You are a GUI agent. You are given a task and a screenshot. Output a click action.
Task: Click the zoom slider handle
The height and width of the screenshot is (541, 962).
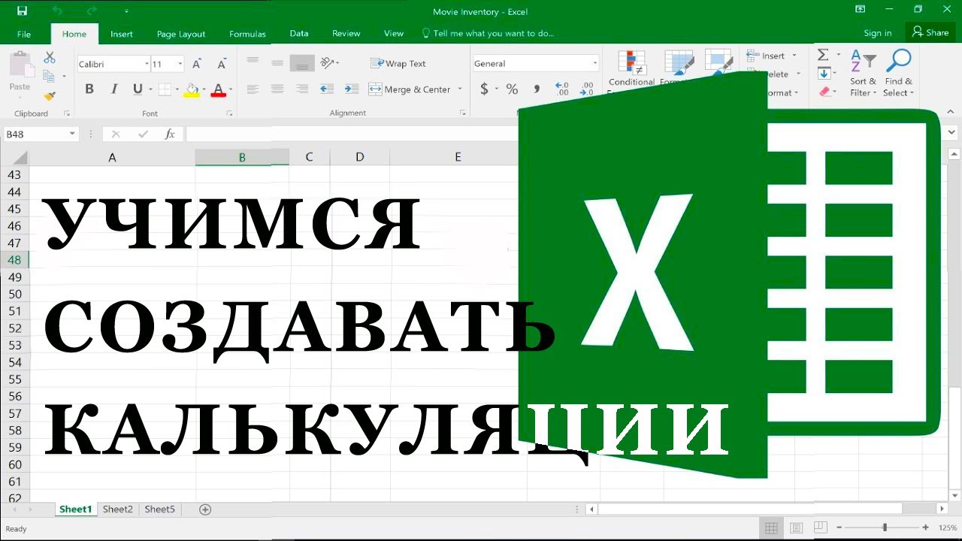tap(885, 528)
